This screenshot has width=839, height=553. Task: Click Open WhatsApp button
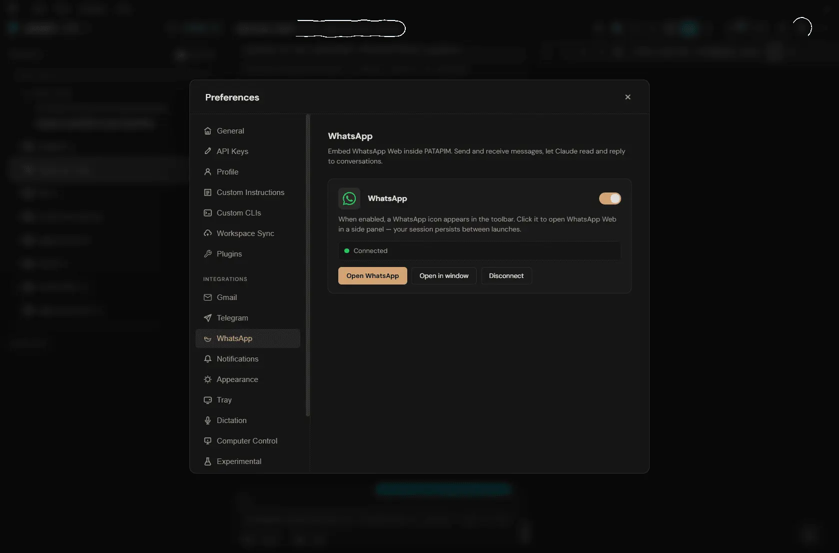(373, 276)
